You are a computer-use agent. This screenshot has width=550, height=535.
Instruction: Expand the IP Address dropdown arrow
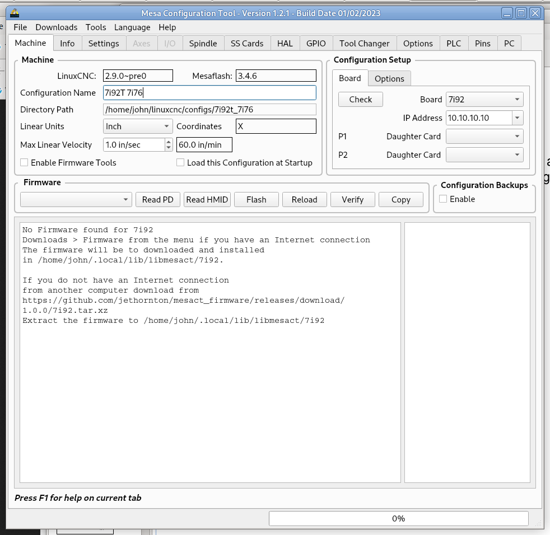click(x=518, y=118)
